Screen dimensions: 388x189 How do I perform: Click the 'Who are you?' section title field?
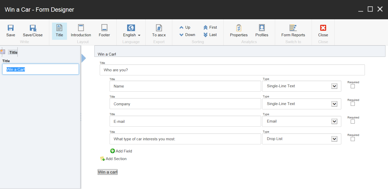[232, 70]
